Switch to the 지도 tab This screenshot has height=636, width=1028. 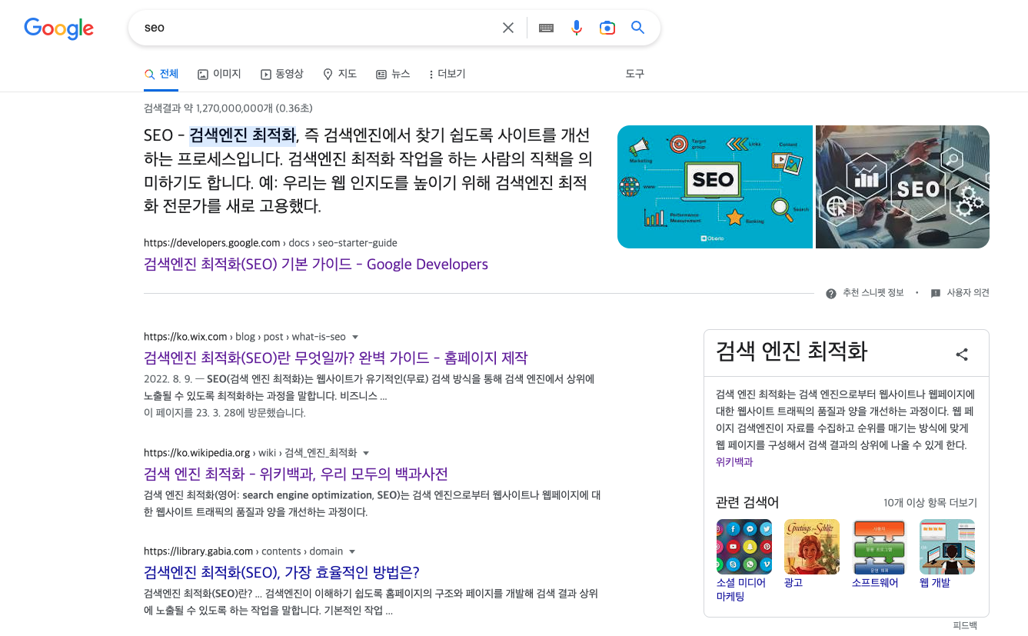coord(340,74)
